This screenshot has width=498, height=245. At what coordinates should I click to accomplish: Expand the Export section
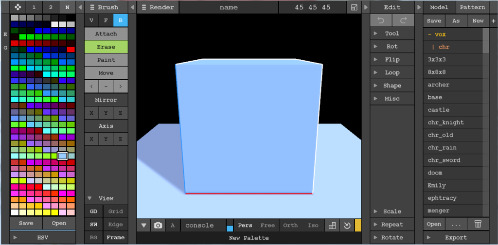coord(456,238)
